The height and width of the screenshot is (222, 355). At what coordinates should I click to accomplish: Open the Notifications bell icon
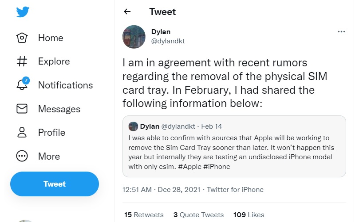tap(22, 85)
